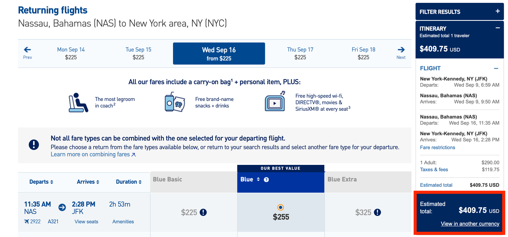Click the exclamation icon in the fare notice
The width and height of the screenshot is (508, 237).
click(x=34, y=145)
